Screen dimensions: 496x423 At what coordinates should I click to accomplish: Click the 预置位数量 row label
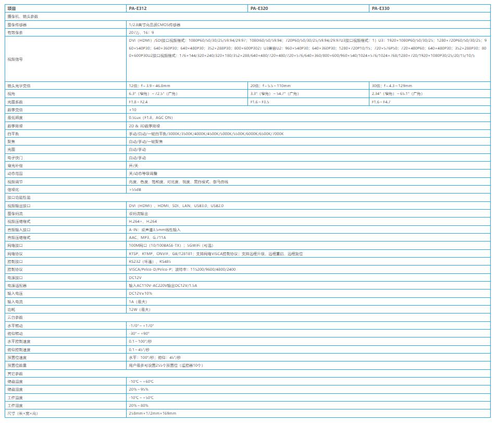(17, 366)
